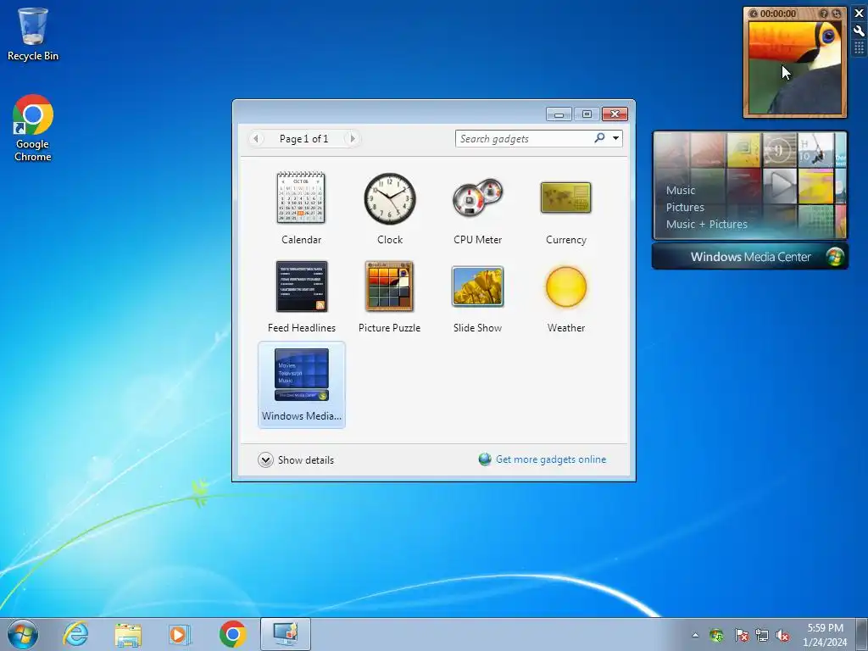Open Chrome from the taskbar
Image resolution: width=868 pixels, height=651 pixels.
(x=232, y=634)
